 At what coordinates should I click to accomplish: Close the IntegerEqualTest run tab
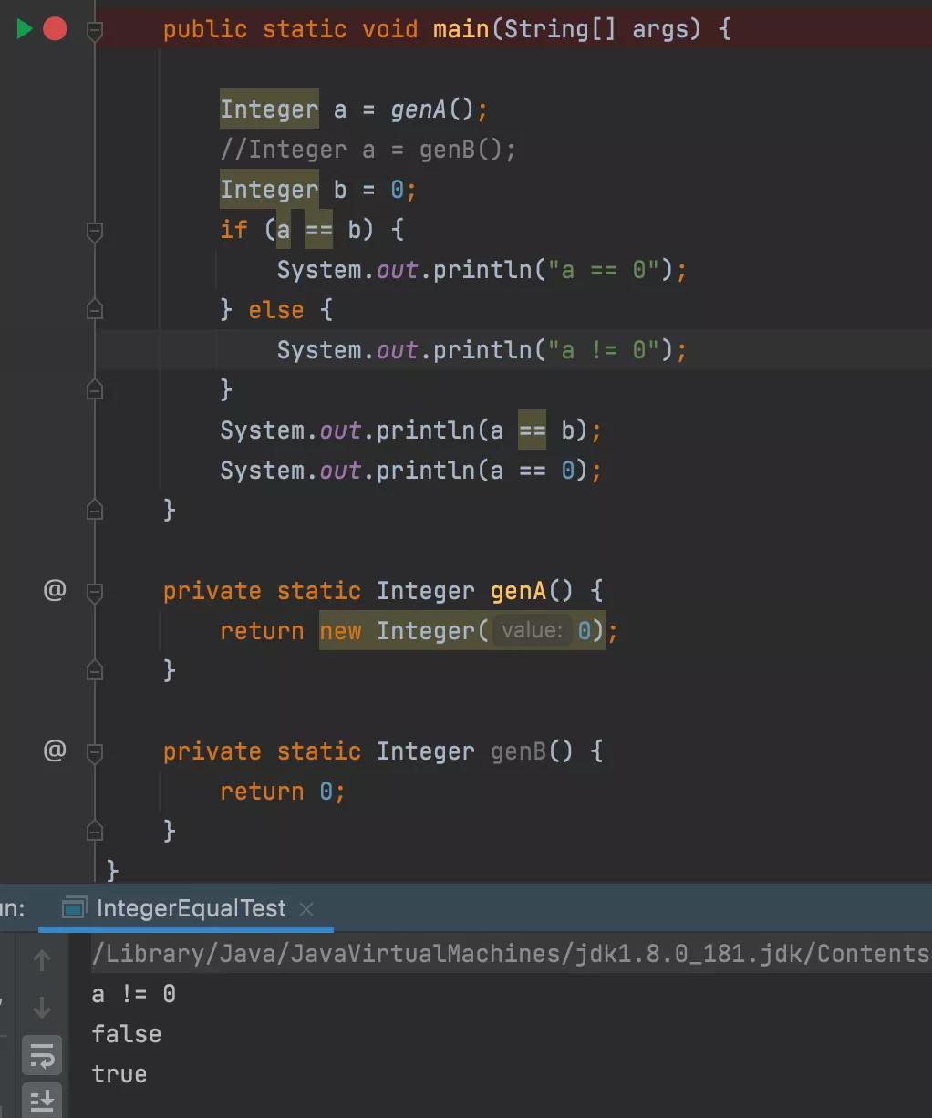306,908
